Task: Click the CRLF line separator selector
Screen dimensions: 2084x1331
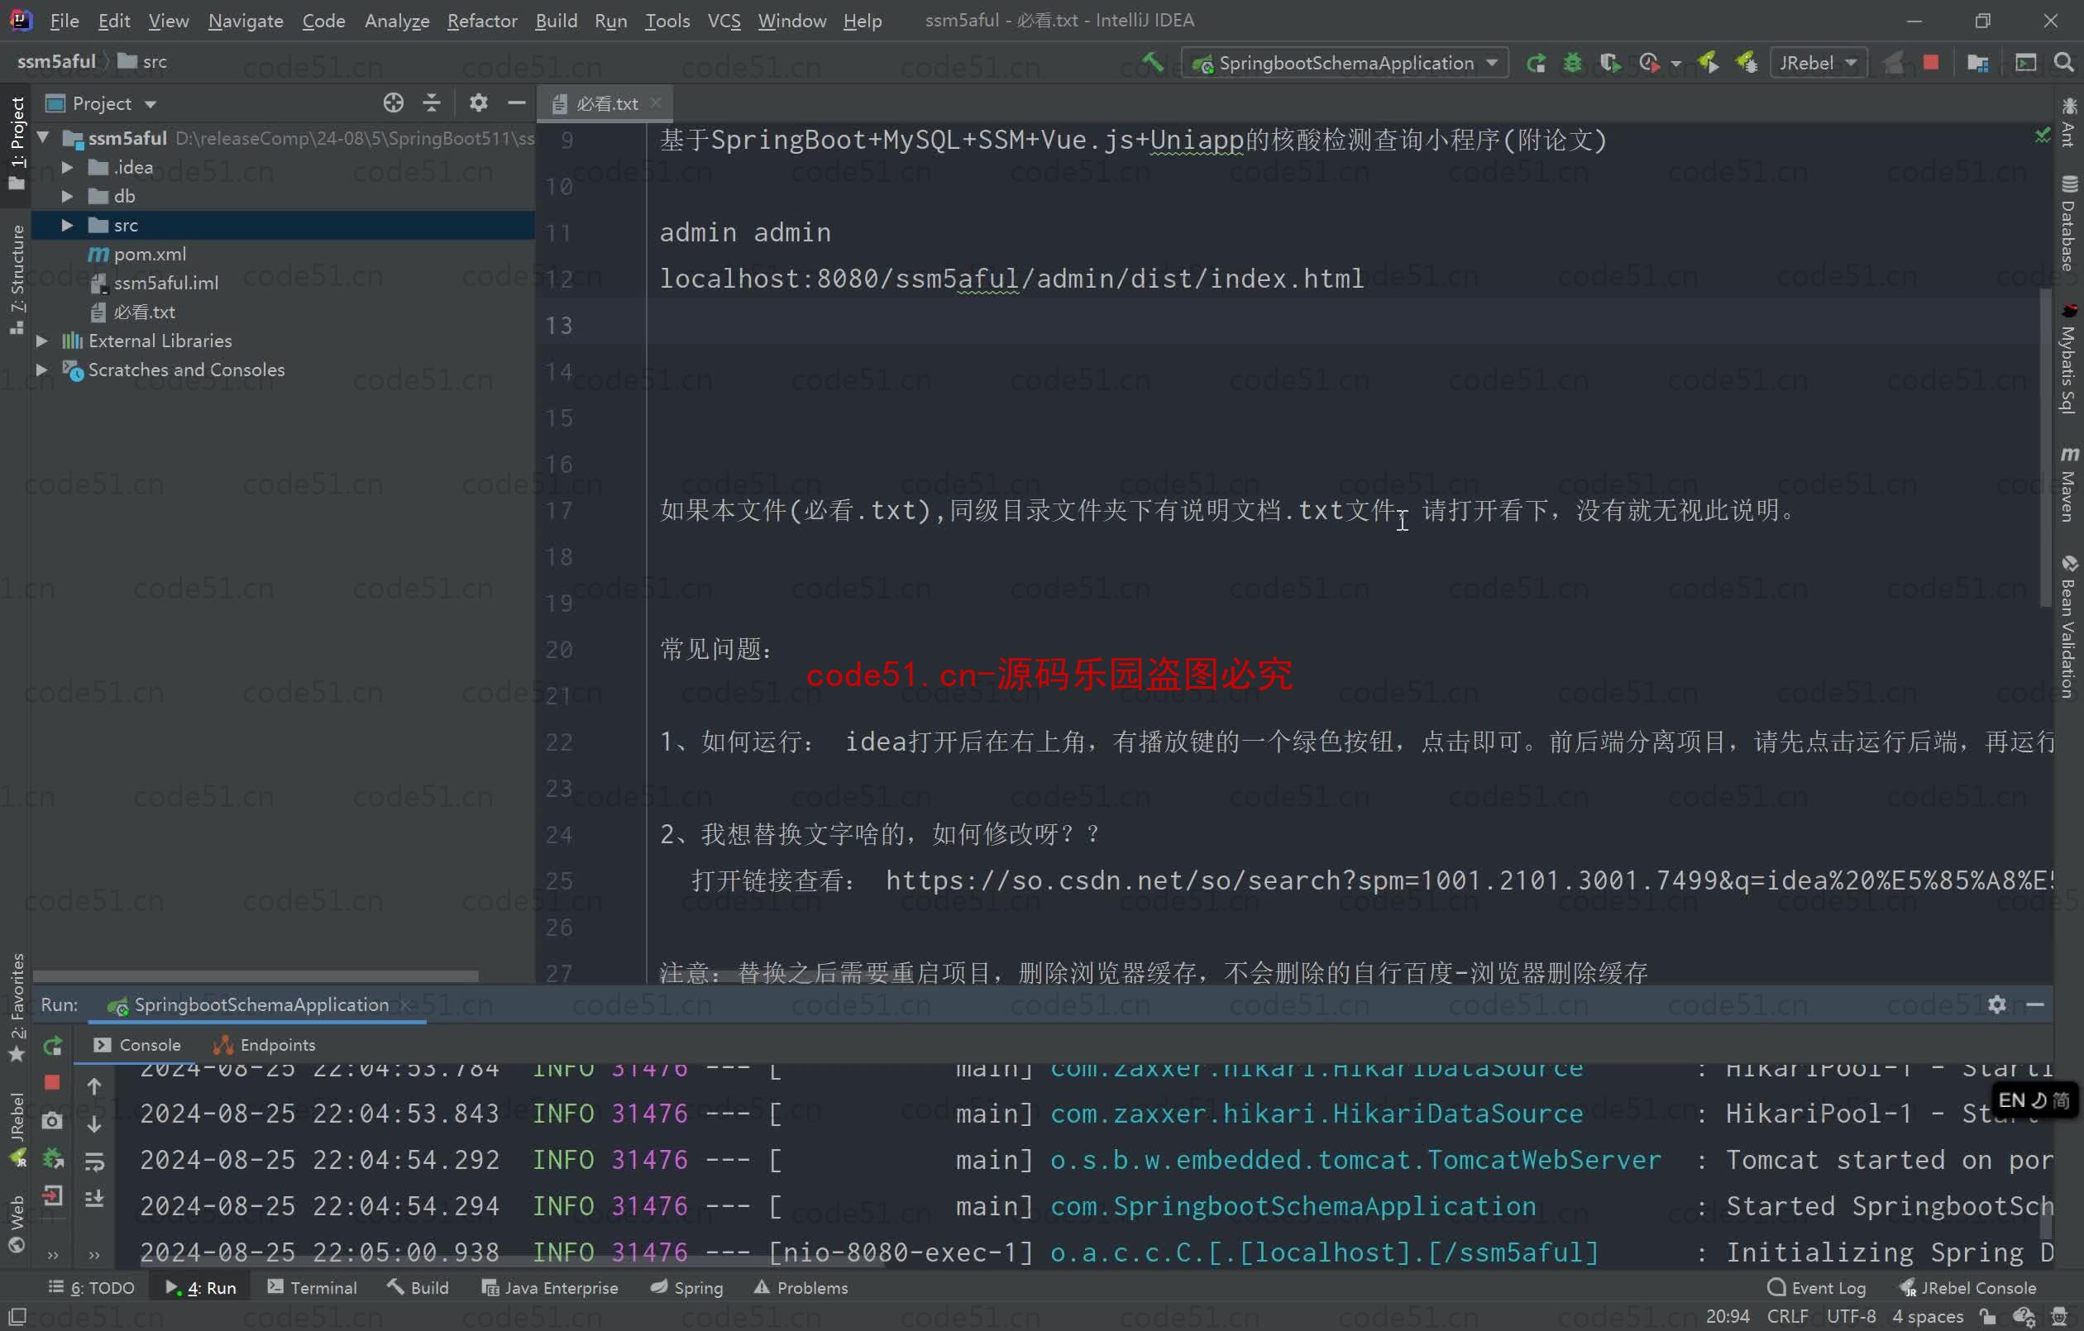Action: point(1788,1316)
